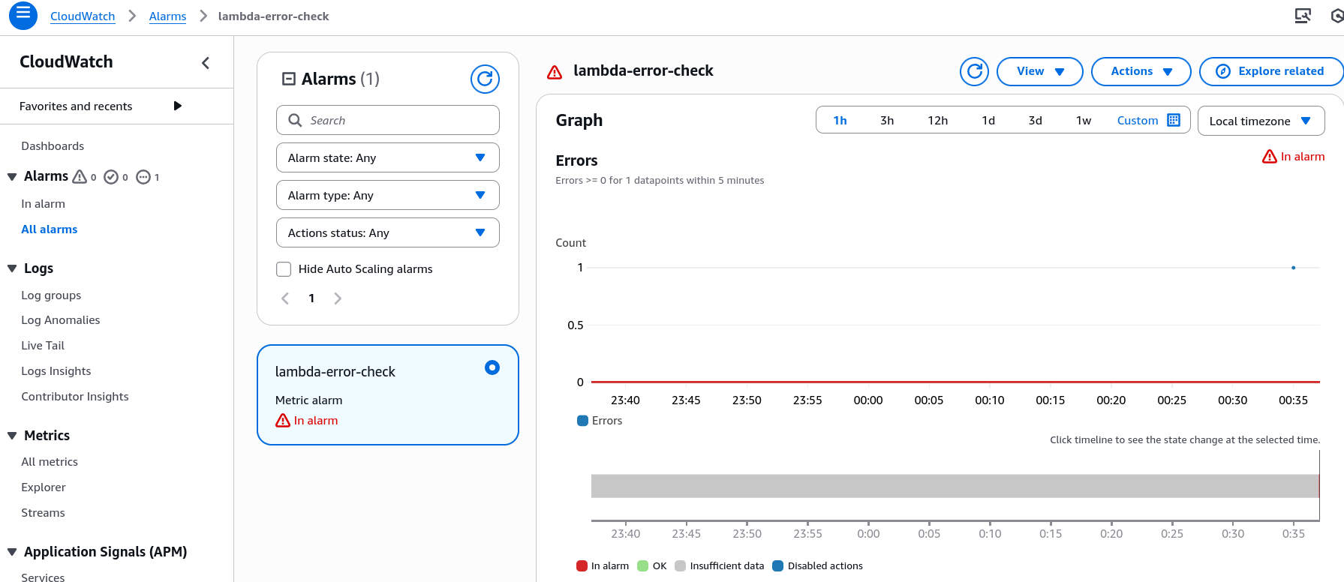1344x582 pixels.
Task: Click the In alarm status icon above graph
Action: pos(1270,157)
